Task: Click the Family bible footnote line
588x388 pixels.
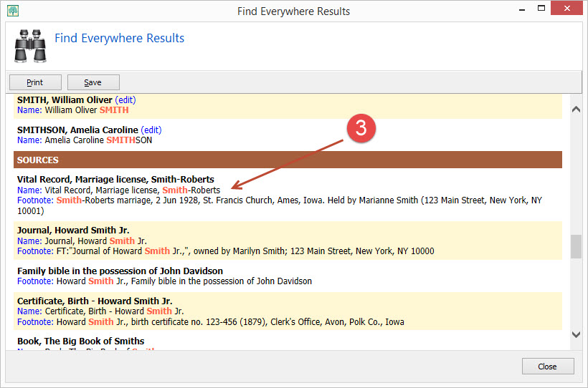Action: pos(164,281)
